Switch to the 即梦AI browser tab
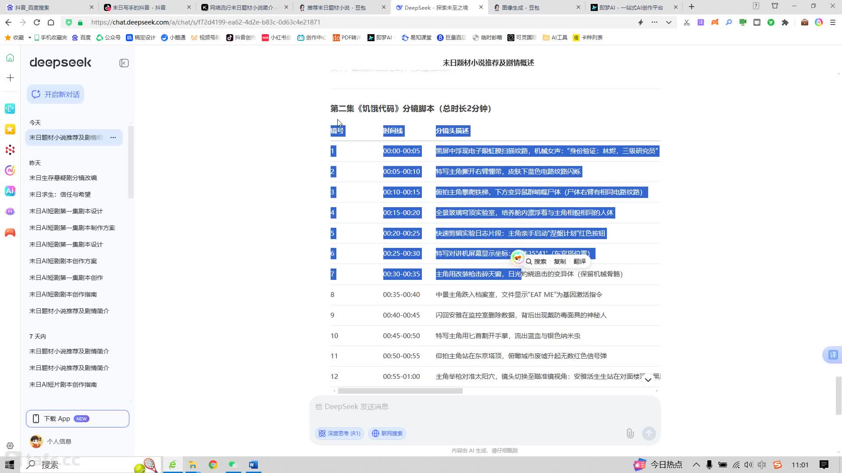The height and width of the screenshot is (473, 842). [x=631, y=7]
